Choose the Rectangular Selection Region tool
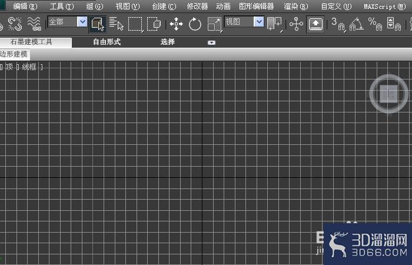This screenshot has width=412, height=265. coord(135,25)
